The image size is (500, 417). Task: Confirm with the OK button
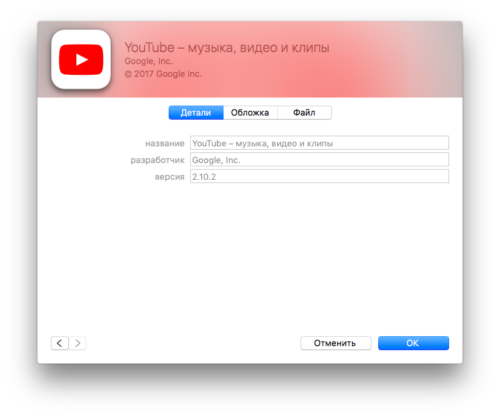pos(413,343)
